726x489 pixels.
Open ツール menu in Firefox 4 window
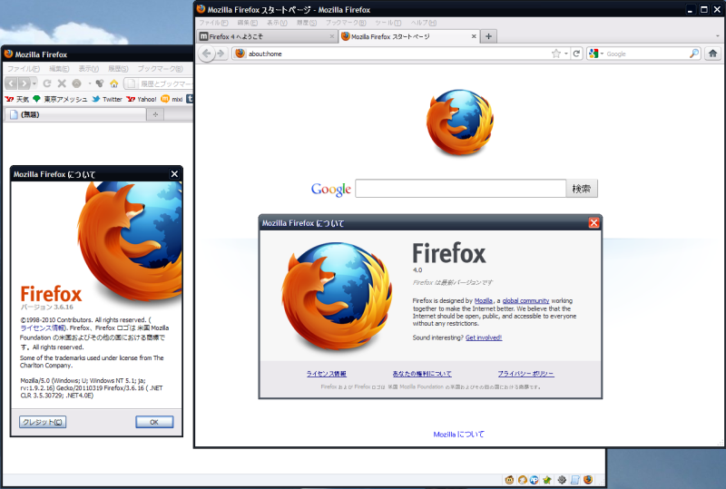tap(388, 23)
